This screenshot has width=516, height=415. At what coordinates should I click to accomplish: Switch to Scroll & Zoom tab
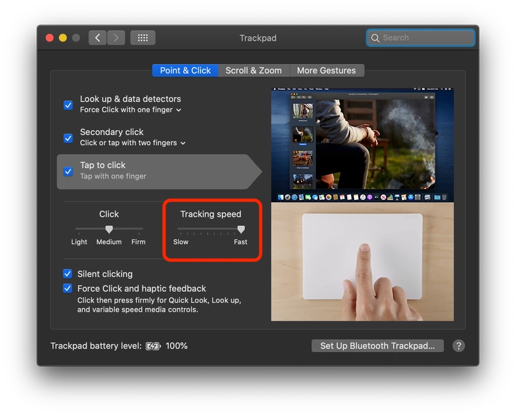(x=253, y=70)
